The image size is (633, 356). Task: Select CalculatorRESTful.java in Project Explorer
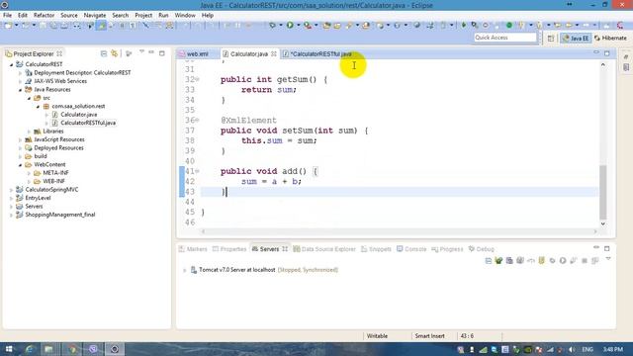[x=88, y=123]
